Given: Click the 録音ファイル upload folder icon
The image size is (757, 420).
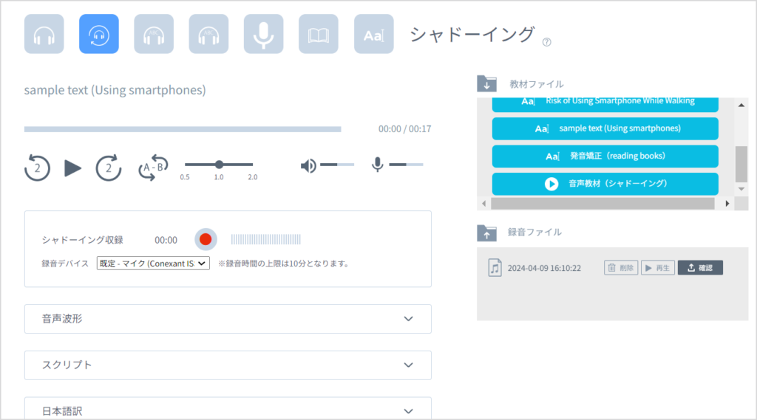Looking at the screenshot, I should 486,233.
